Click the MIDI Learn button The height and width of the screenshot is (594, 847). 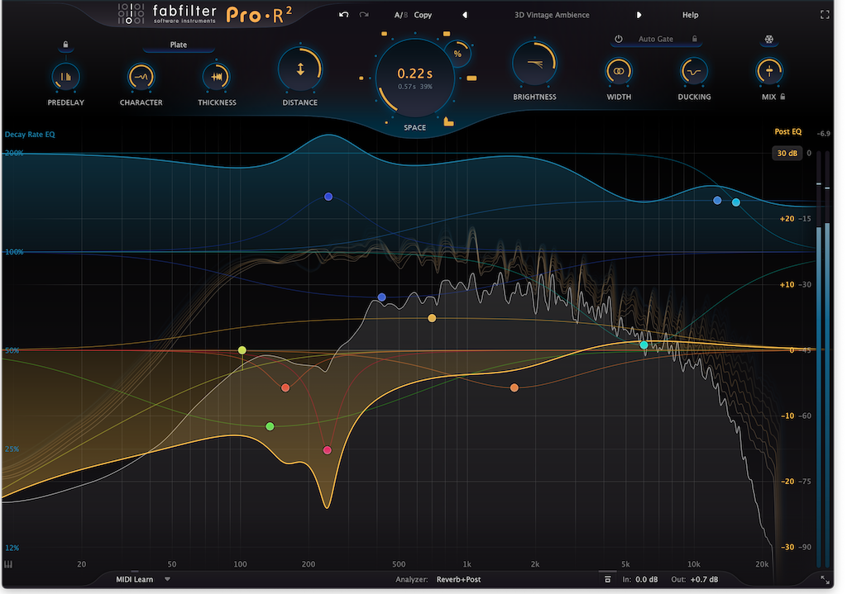135,579
